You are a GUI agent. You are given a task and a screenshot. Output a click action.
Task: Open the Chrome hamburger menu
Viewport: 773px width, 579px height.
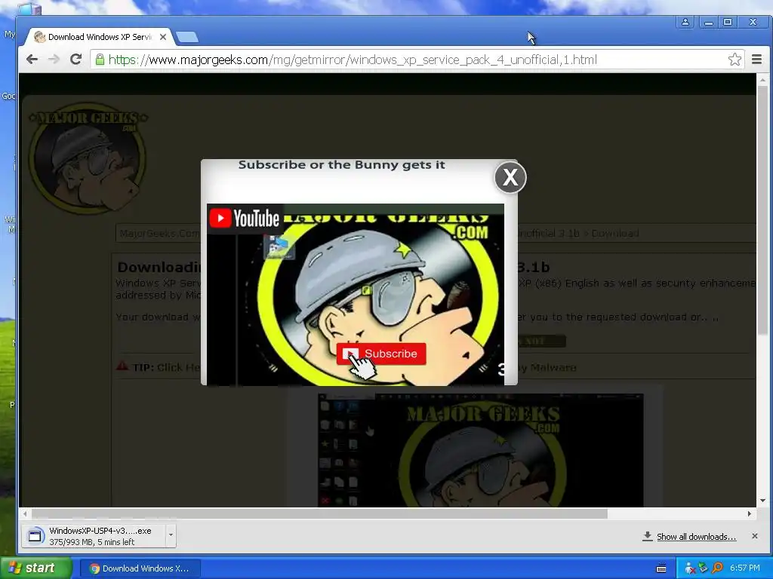tap(756, 60)
